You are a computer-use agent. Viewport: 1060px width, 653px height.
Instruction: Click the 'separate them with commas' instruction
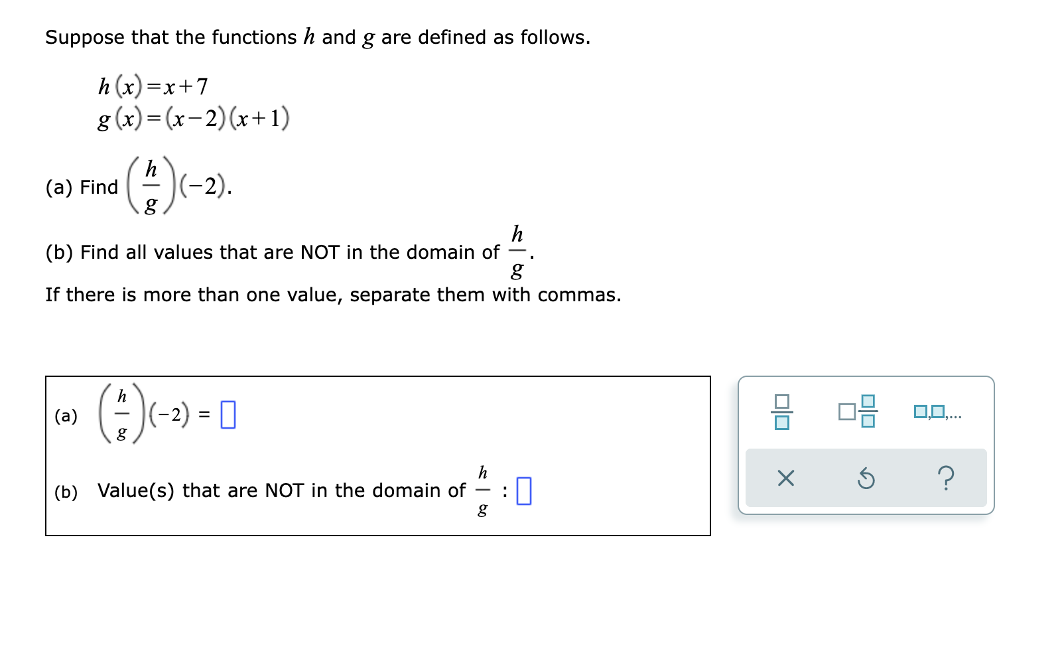pos(332,295)
